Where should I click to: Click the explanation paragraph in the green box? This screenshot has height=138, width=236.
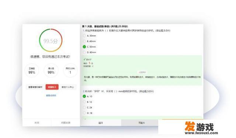click(x=142, y=78)
